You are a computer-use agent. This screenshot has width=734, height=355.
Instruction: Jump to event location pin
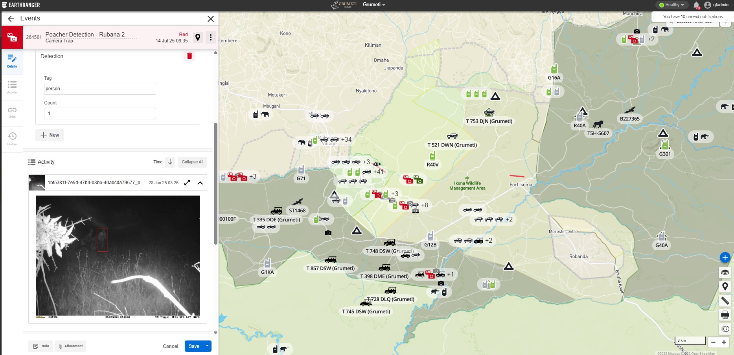(x=198, y=37)
